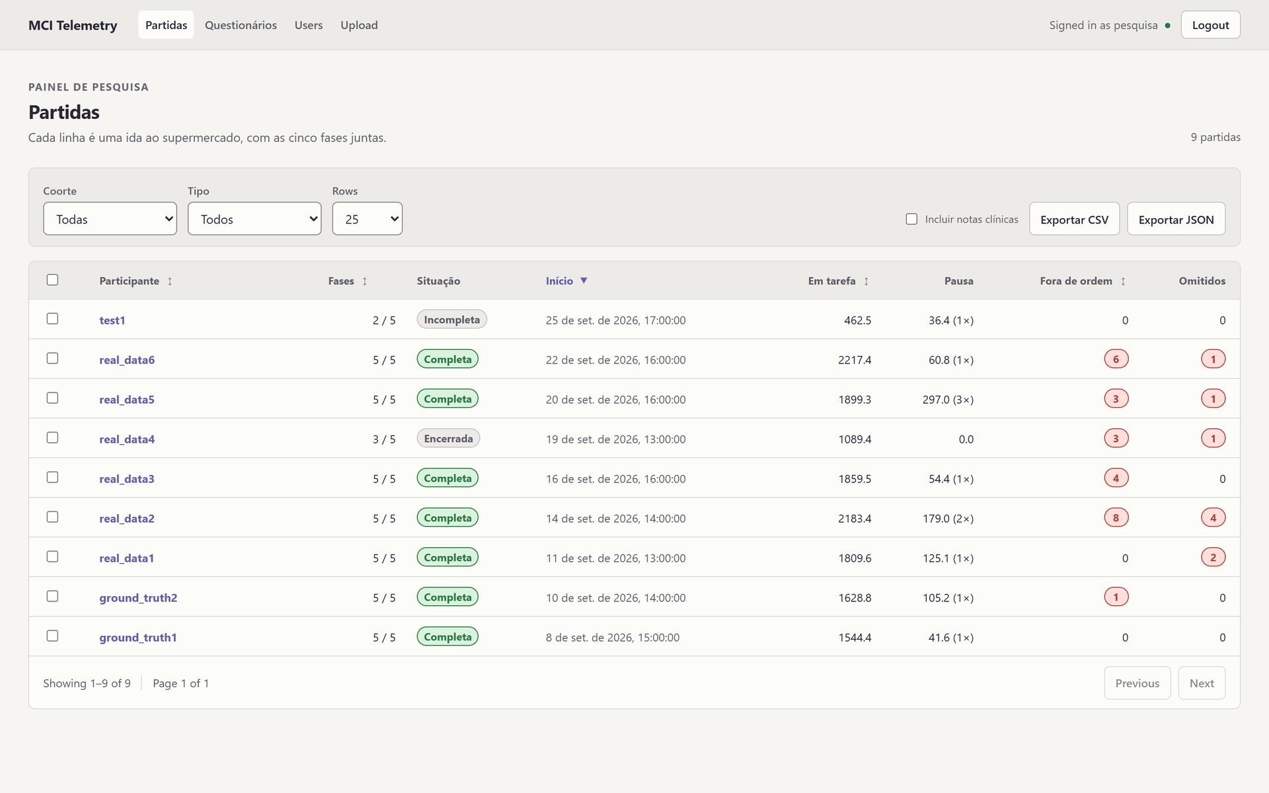Viewport: 1269px width, 793px height.
Task: Open the Coorte dropdown
Action: pyautogui.click(x=110, y=219)
